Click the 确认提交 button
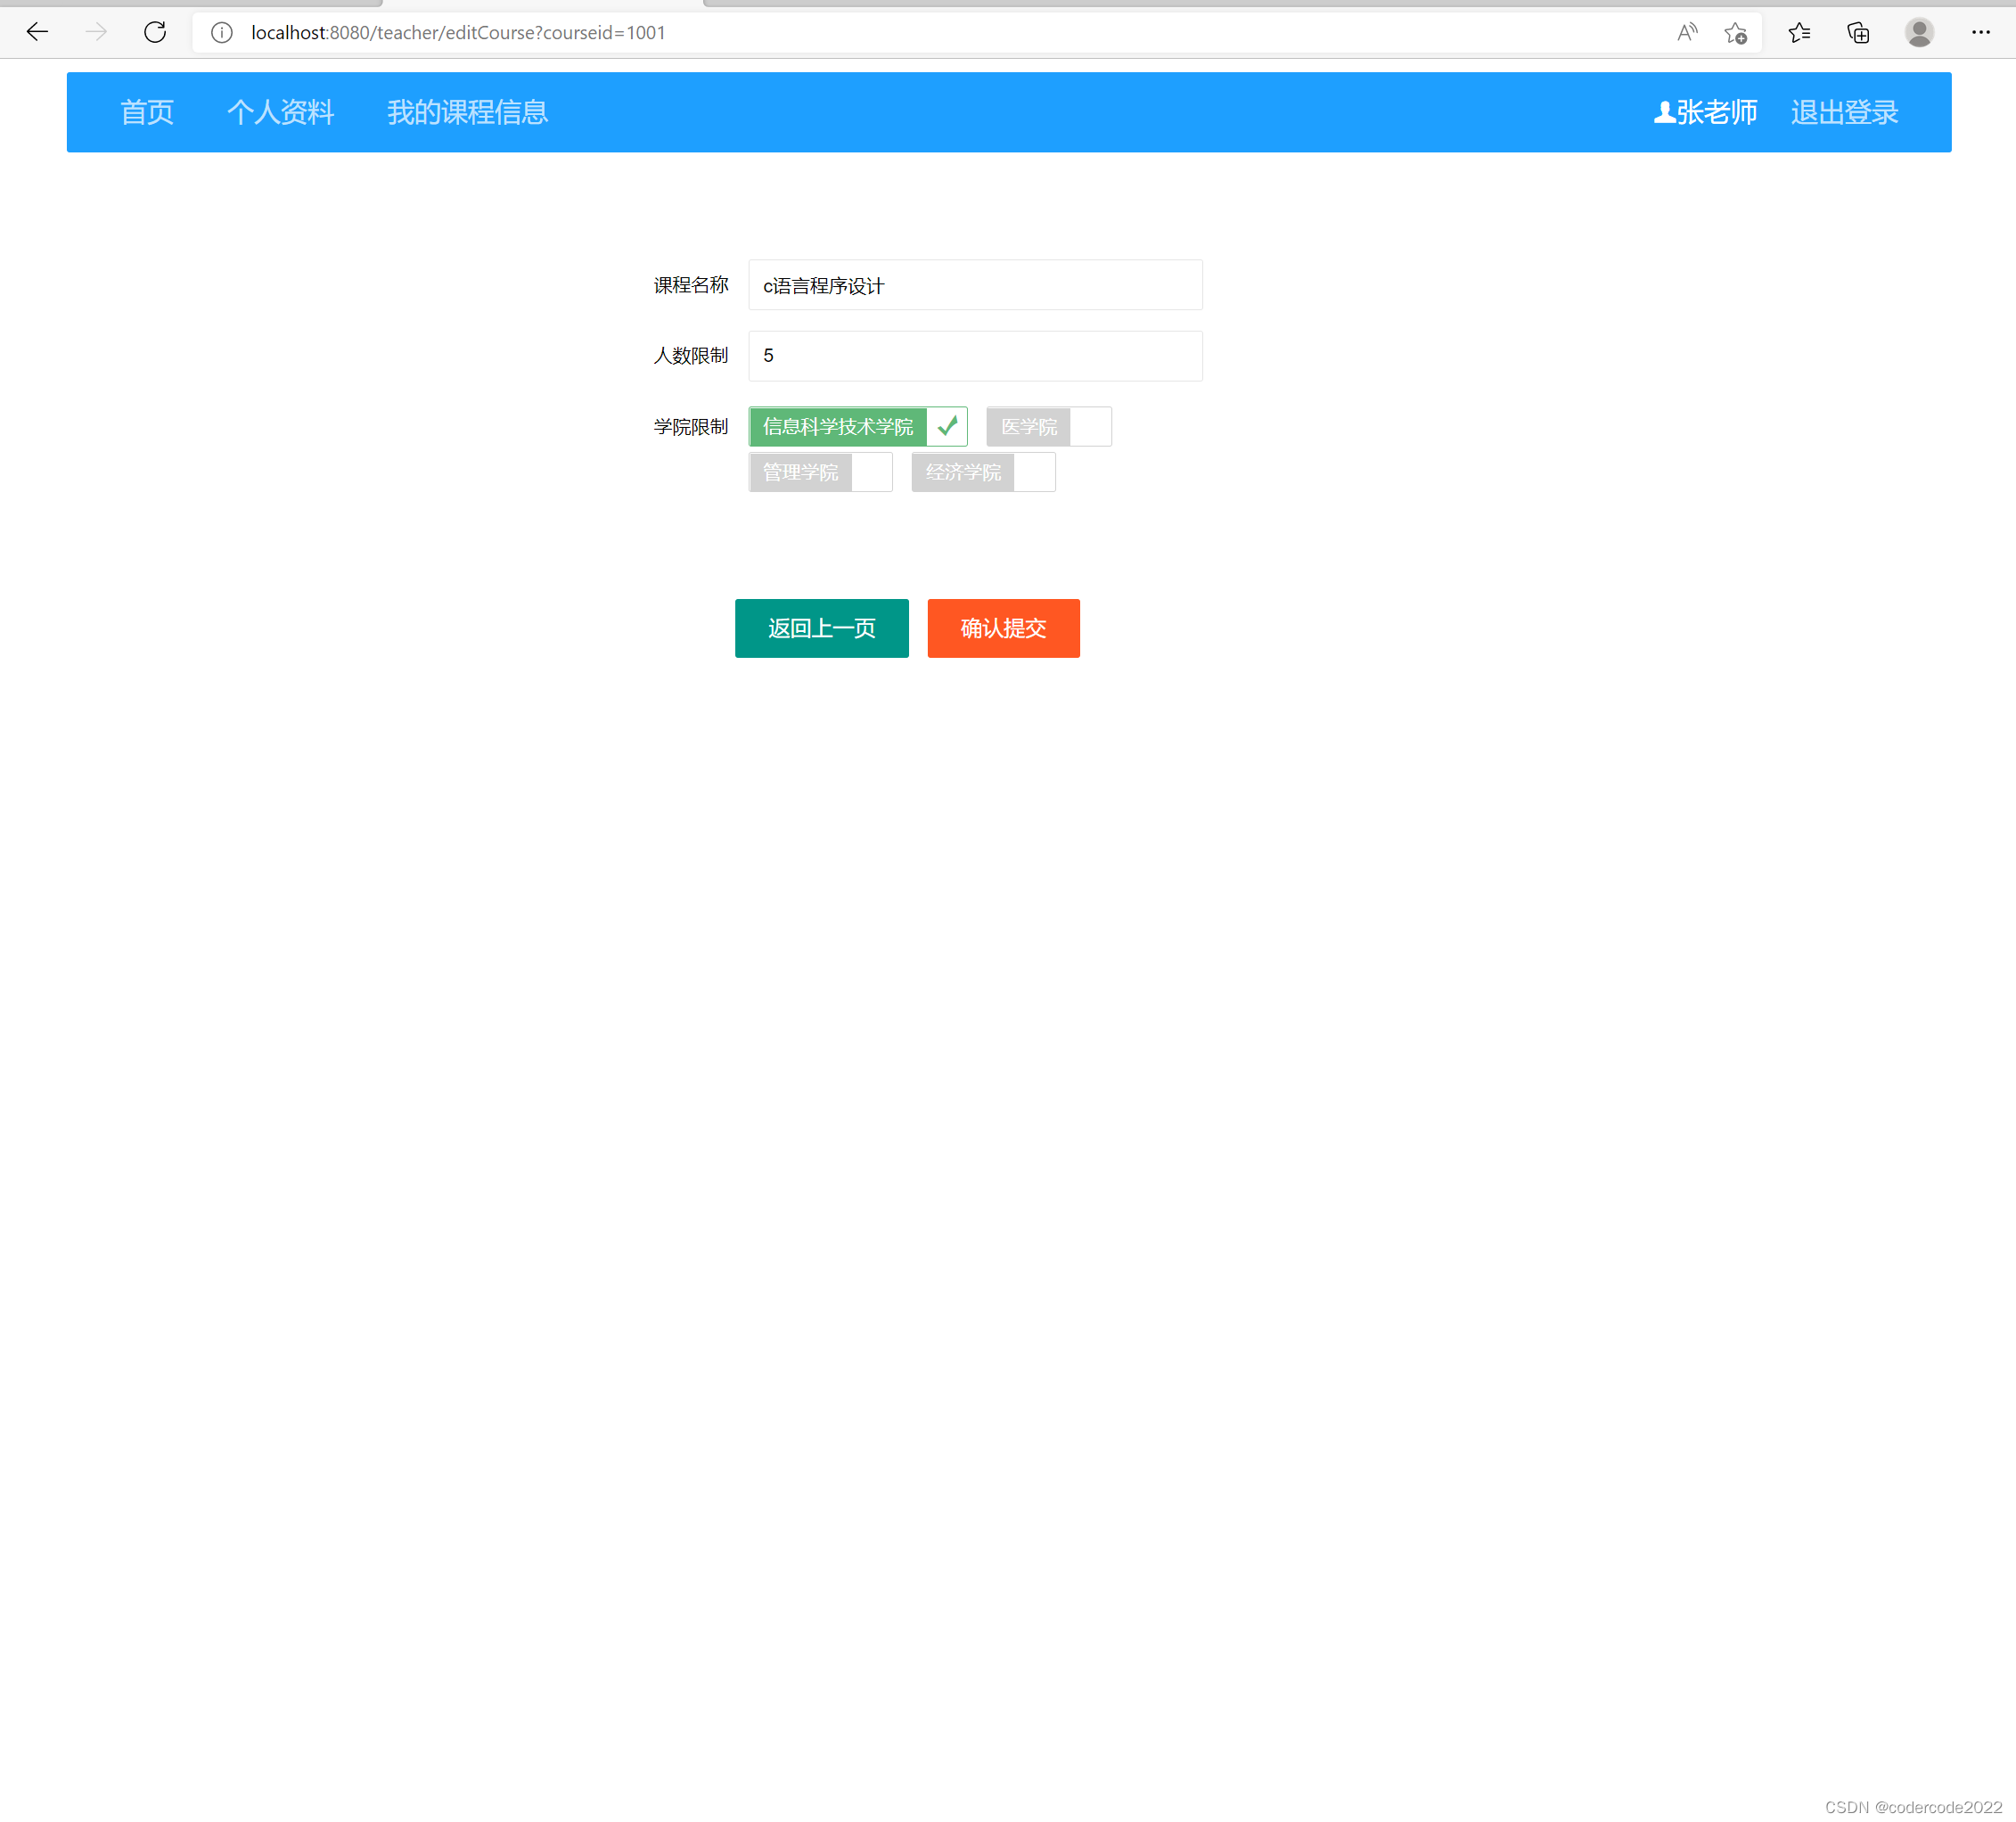 pyautogui.click(x=1003, y=628)
